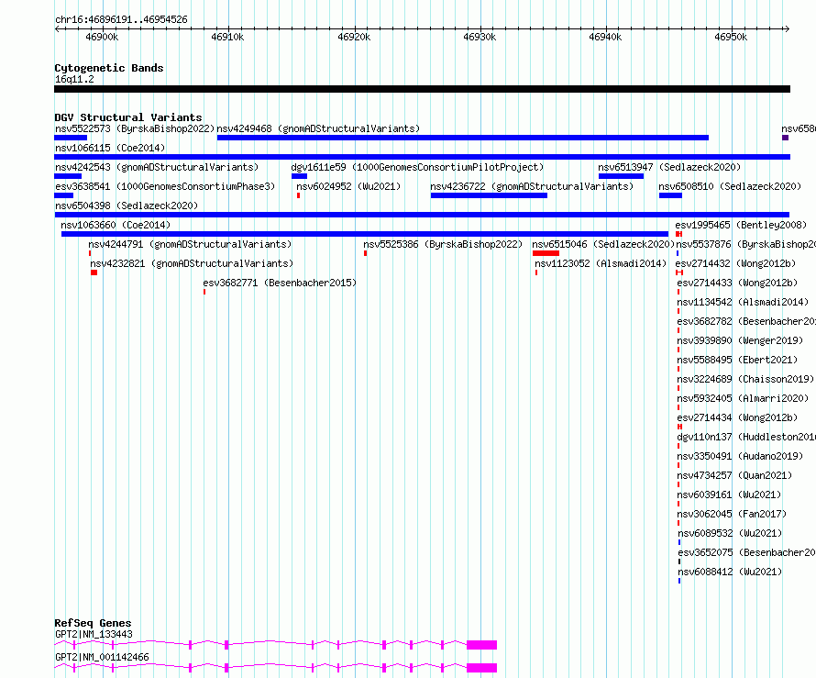
Task: Open nsv3350491 (Audano2019) variant
Action: 740,456
